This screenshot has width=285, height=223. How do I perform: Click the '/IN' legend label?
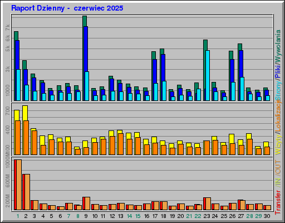point(278,182)
